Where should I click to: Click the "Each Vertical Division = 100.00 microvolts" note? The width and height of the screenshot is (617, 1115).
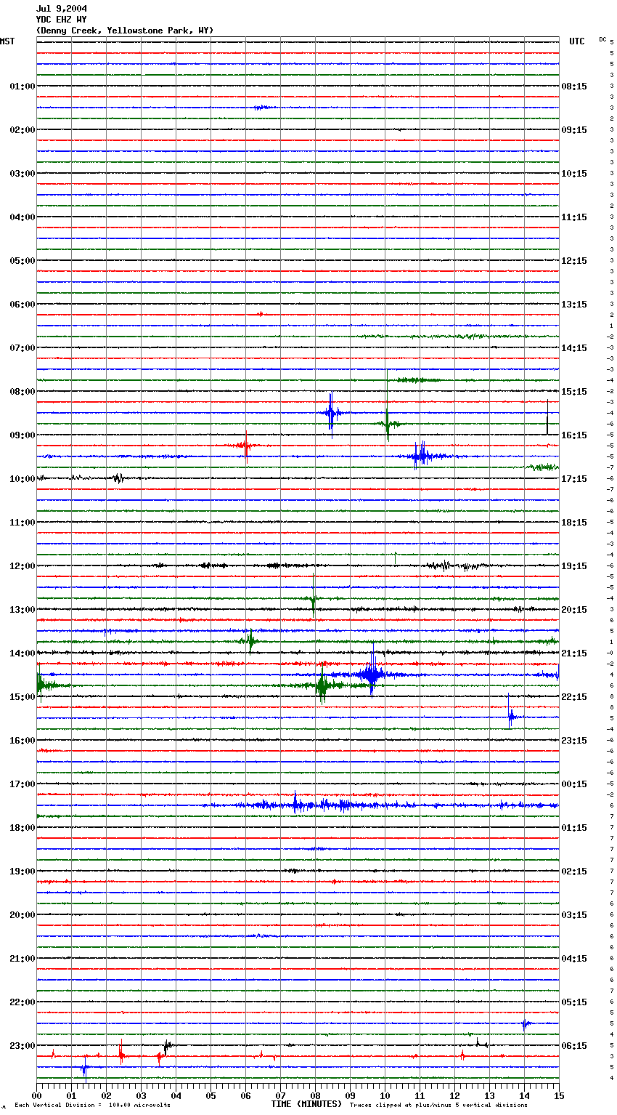pyautogui.click(x=92, y=1106)
